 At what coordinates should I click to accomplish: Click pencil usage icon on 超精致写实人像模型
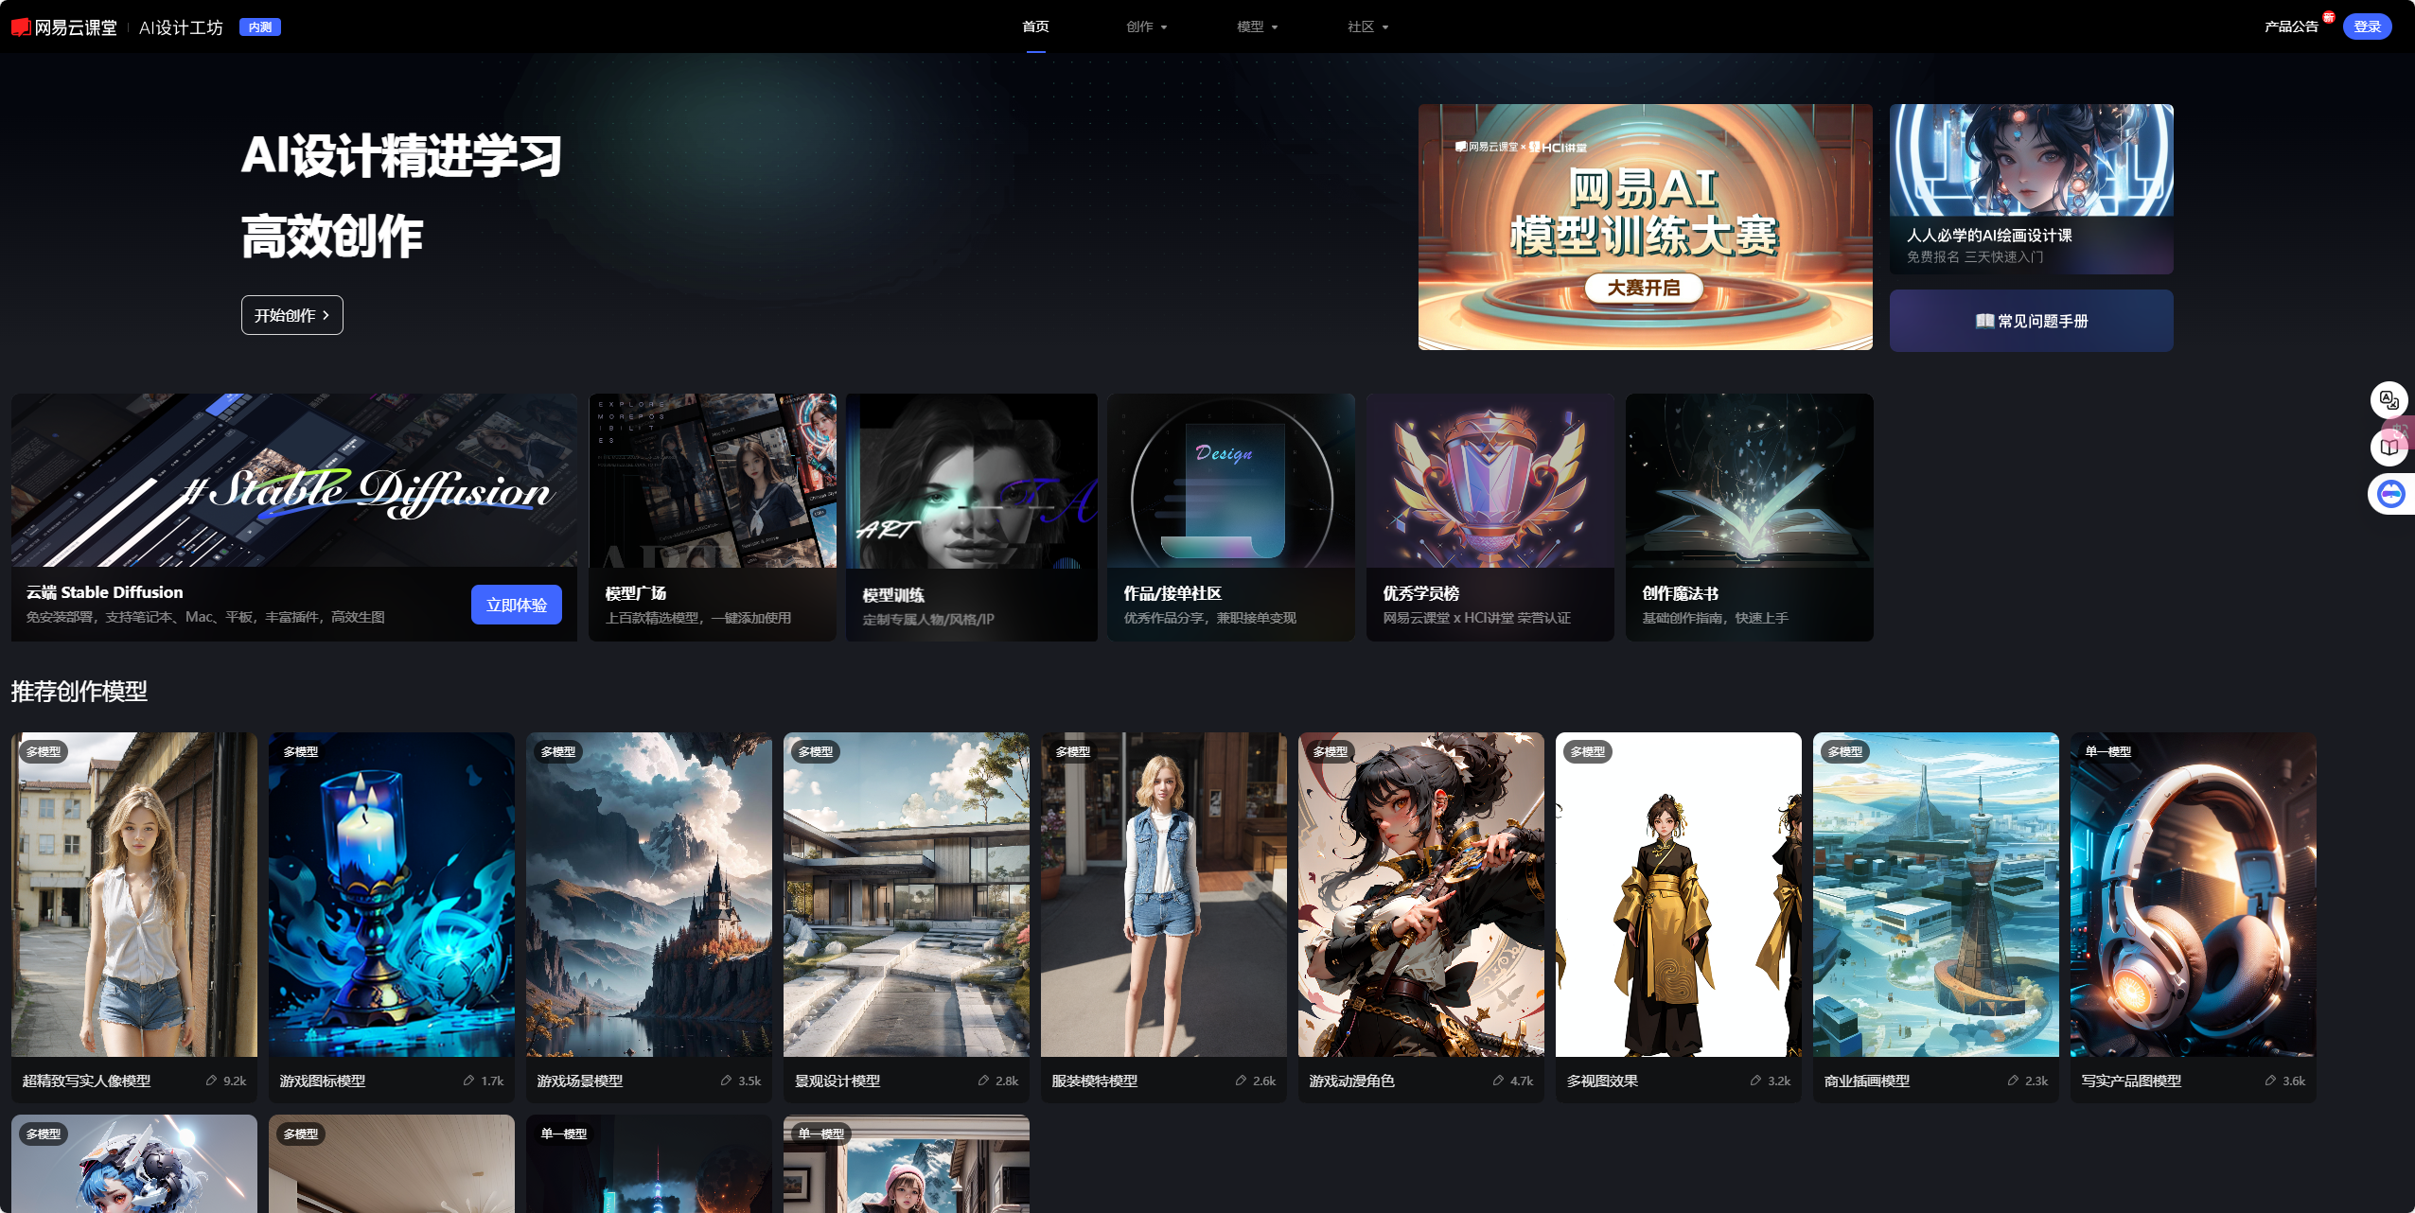tap(211, 1081)
